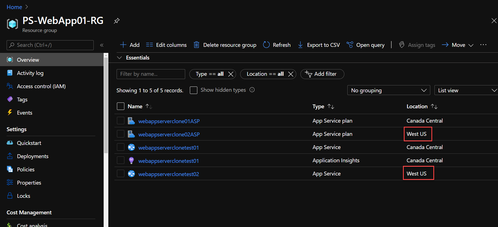Screen dimensions: 498x227
Task: Click the Open query icon
Action: 350,45
